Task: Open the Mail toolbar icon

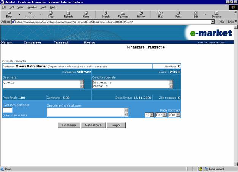Action: pyautogui.click(x=160, y=14)
